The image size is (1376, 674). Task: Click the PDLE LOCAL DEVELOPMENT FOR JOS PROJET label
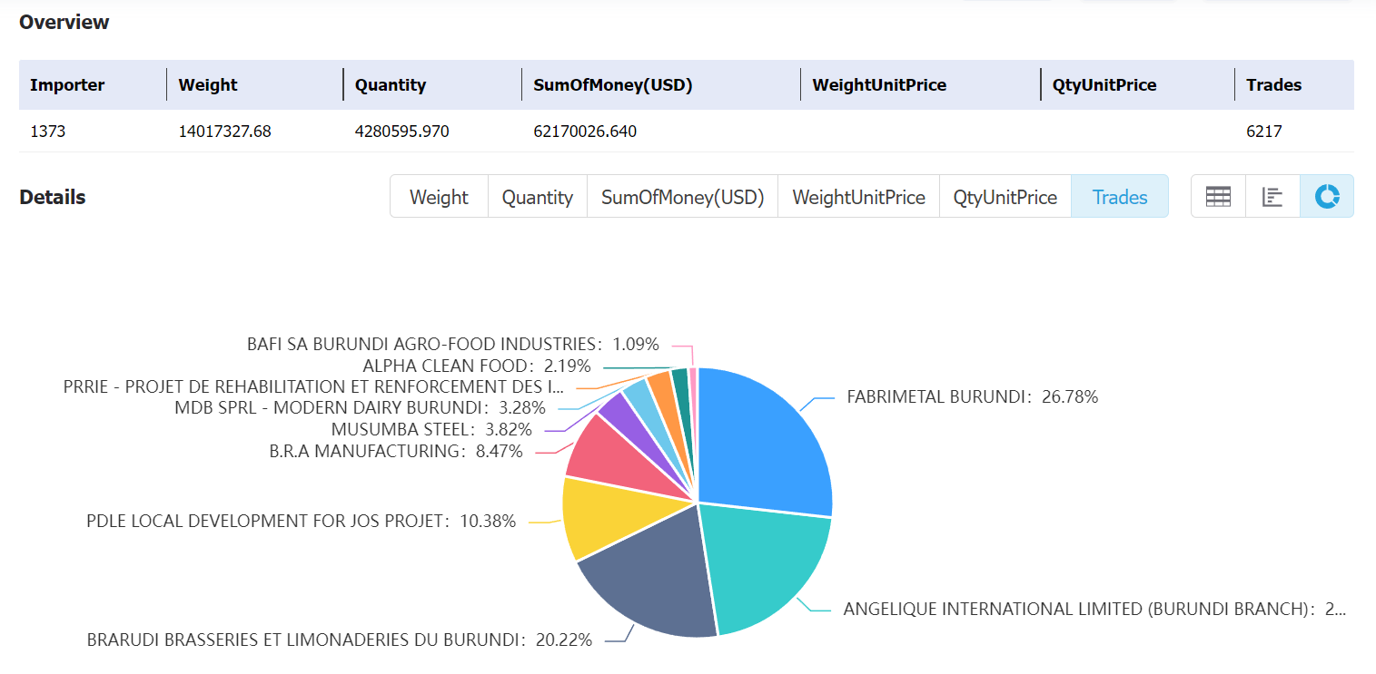301,521
